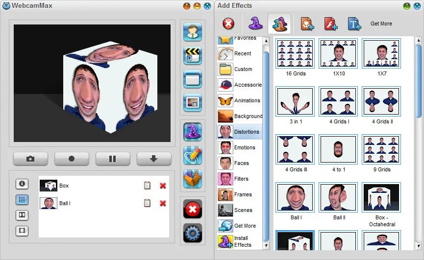
Task: Click the red X in Add Effects toolbar
Action: pos(228,24)
